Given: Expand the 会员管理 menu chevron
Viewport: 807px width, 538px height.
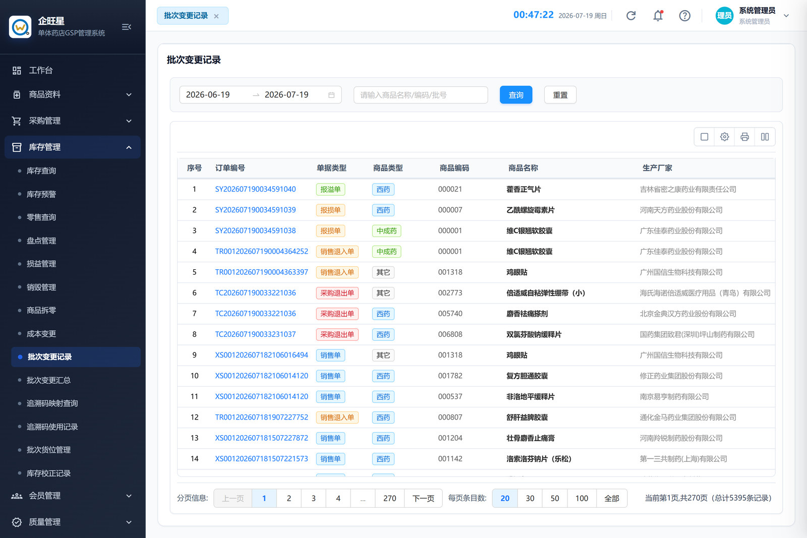Looking at the screenshot, I should [x=129, y=496].
